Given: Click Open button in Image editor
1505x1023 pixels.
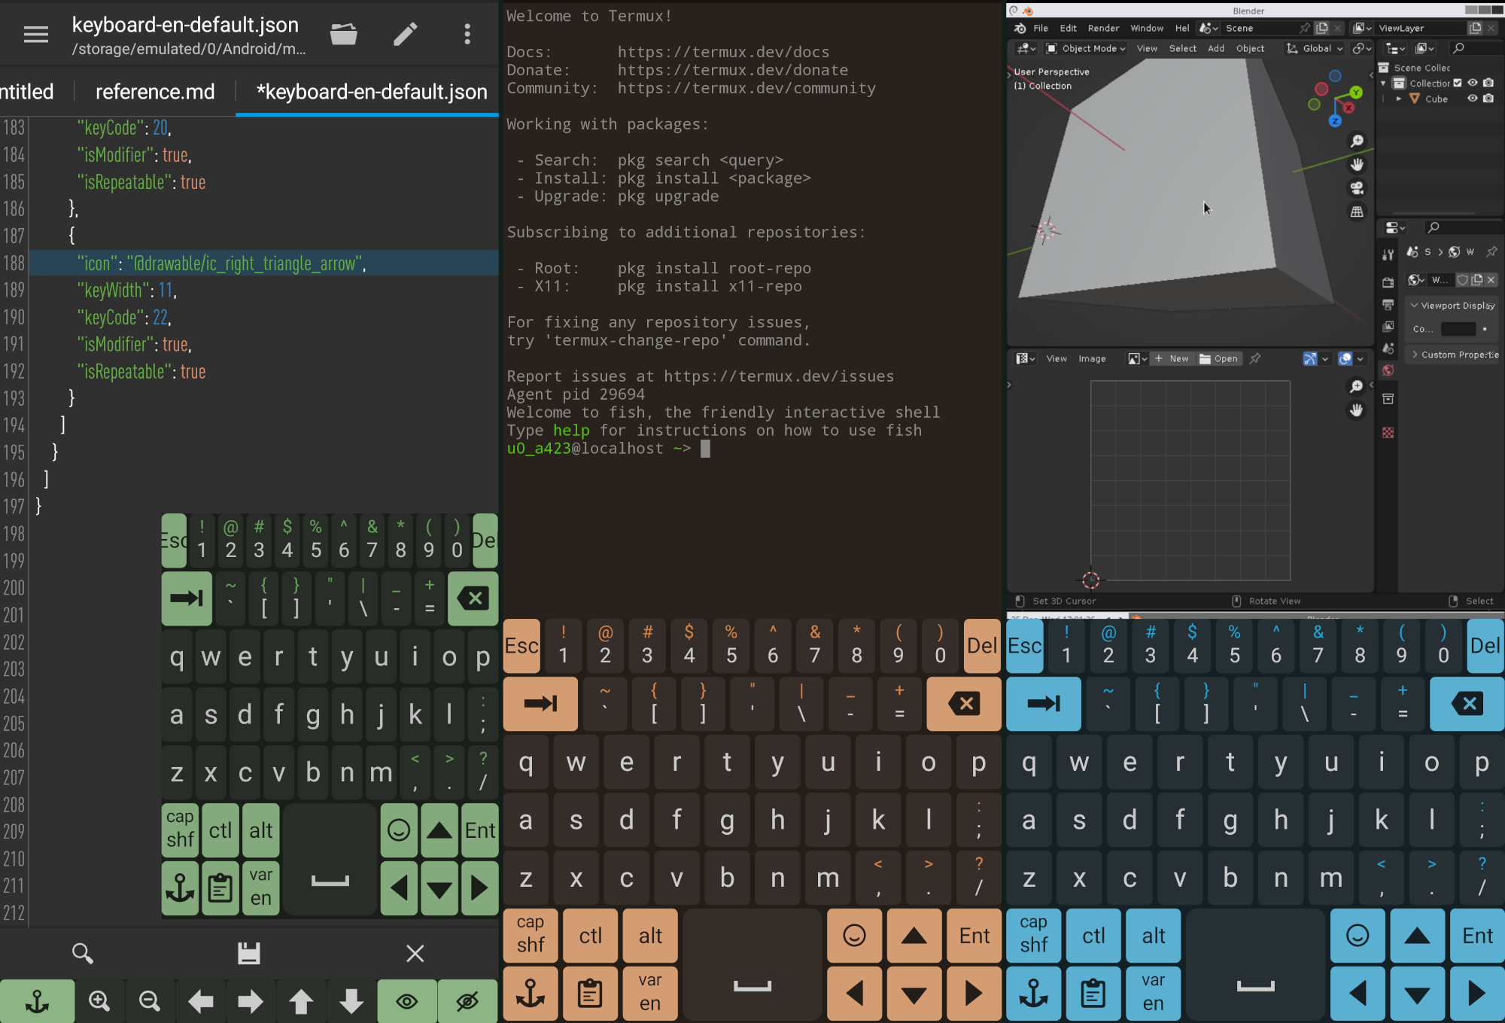Looking at the screenshot, I should point(1219,359).
